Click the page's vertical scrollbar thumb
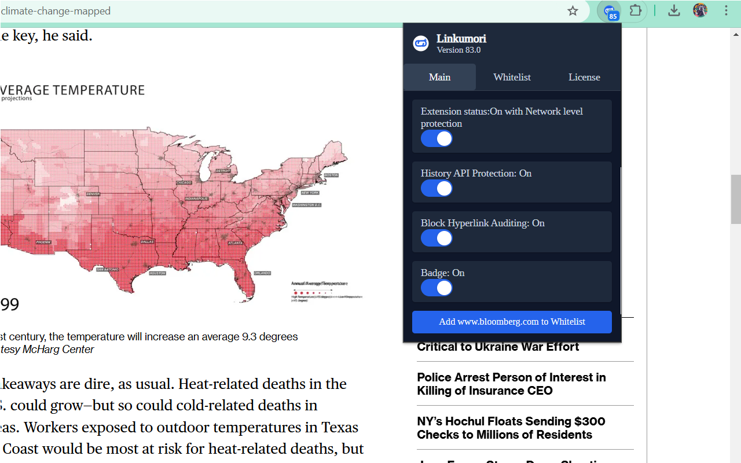This screenshot has width=741, height=463. [x=736, y=199]
